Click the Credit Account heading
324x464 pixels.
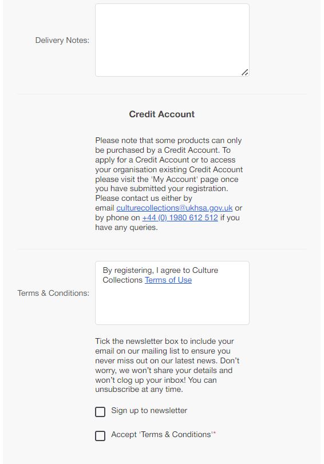[x=161, y=114]
